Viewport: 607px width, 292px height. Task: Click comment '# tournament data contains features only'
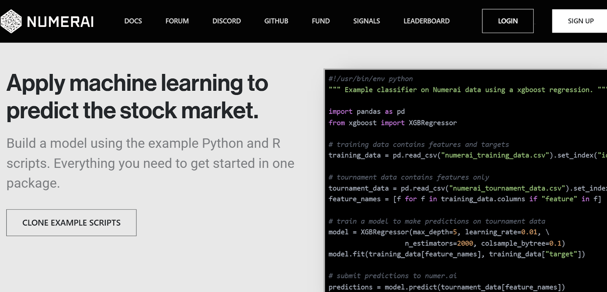[409, 177]
